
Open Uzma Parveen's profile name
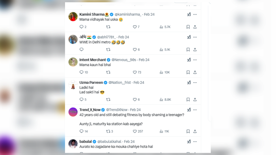[x=91, y=83]
